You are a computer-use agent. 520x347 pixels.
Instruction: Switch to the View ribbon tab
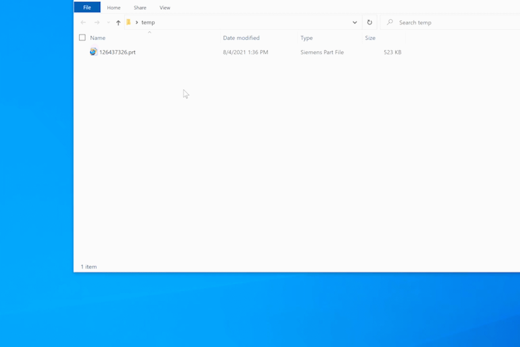click(165, 7)
